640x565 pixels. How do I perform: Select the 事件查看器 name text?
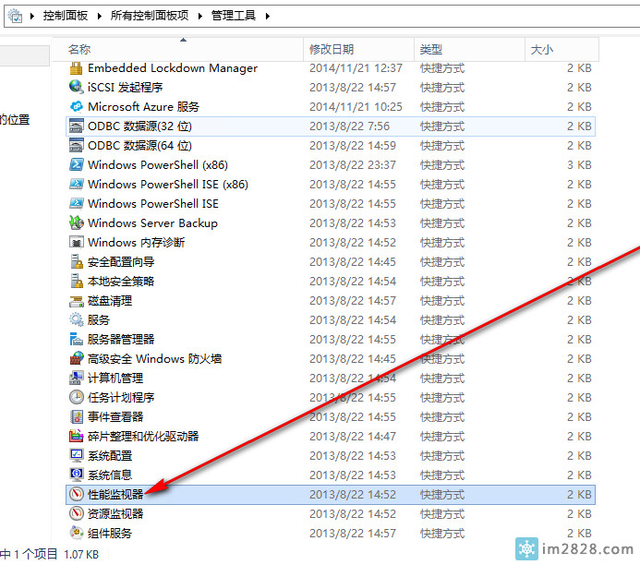(115, 417)
